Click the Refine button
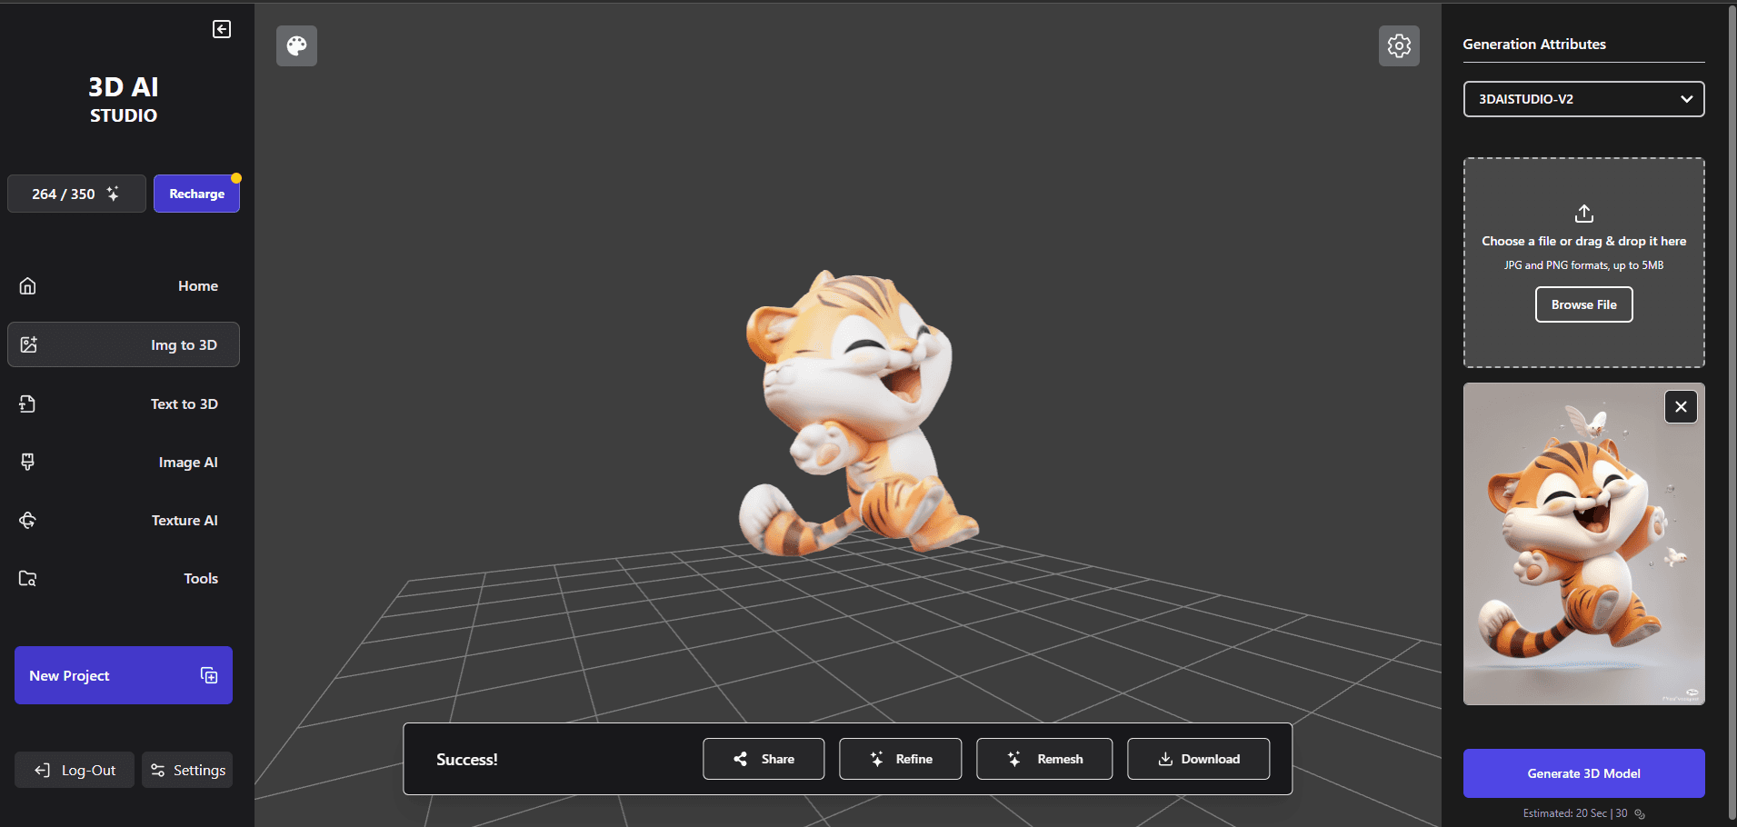1737x827 pixels. tap(900, 759)
